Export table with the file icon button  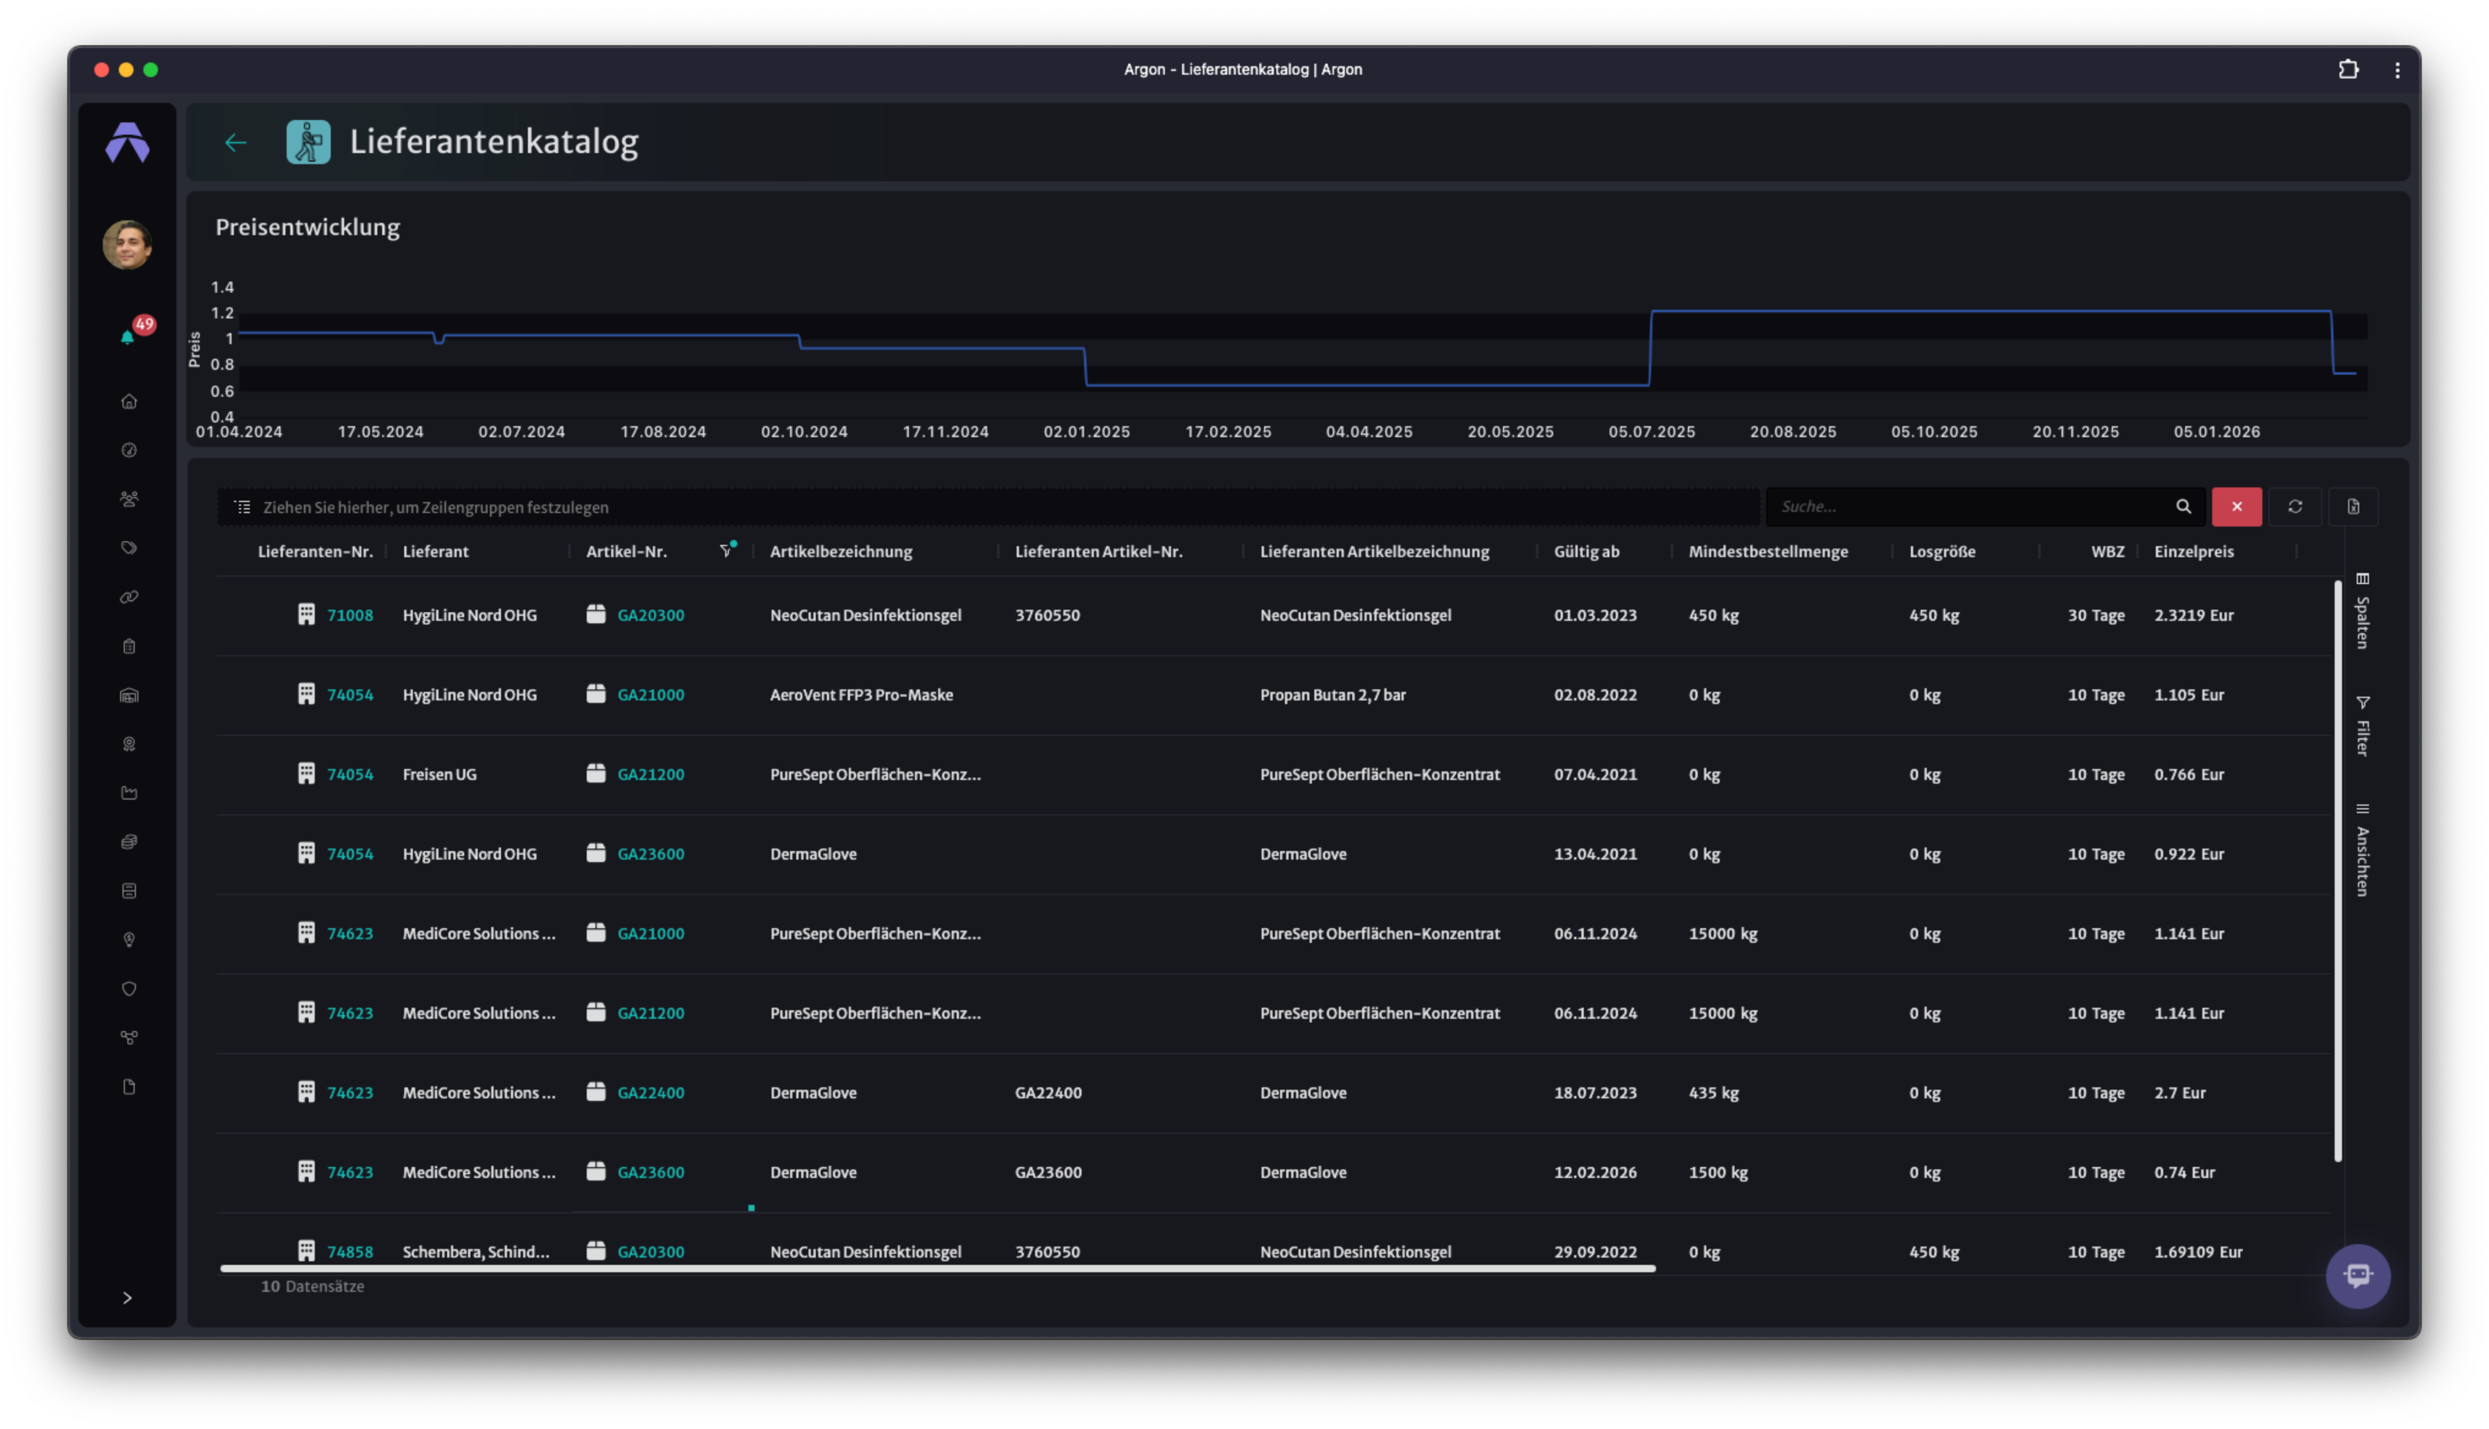coord(2354,506)
